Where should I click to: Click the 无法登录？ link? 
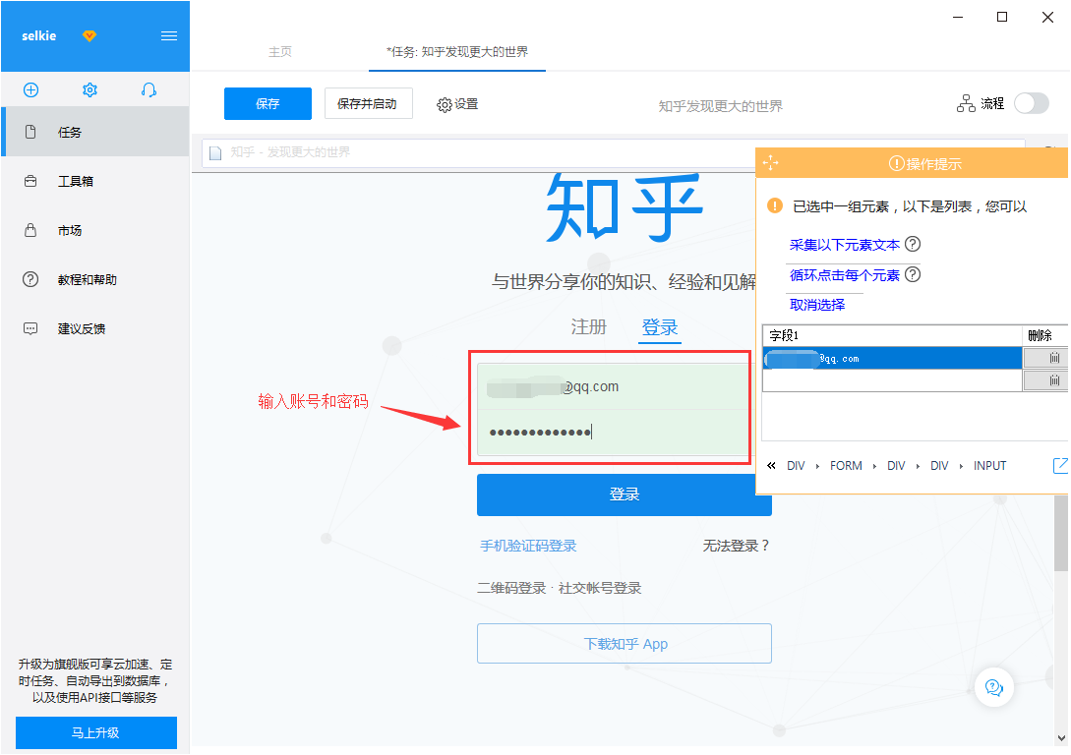[x=737, y=546]
